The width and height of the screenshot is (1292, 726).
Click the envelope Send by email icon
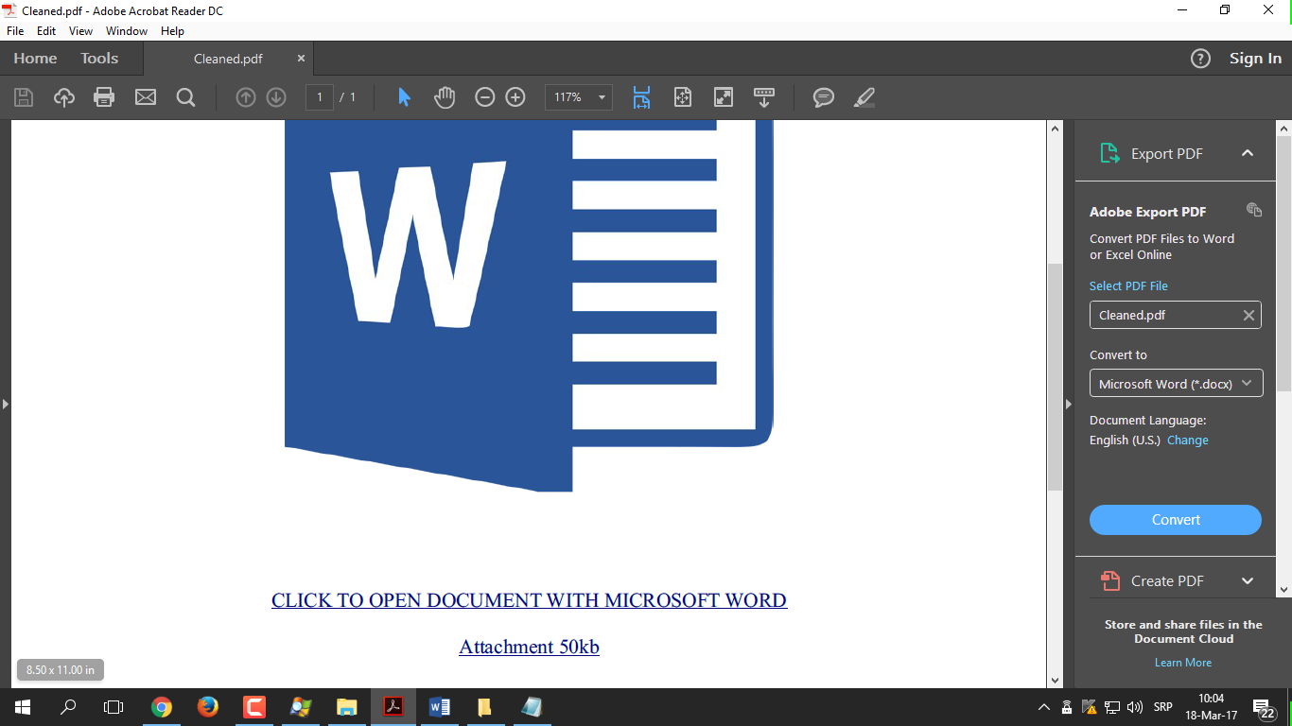(x=145, y=97)
